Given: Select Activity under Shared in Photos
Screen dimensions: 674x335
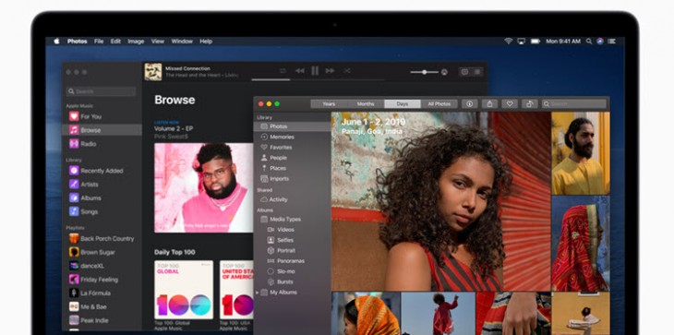Looking at the screenshot, I should pyautogui.click(x=293, y=199).
